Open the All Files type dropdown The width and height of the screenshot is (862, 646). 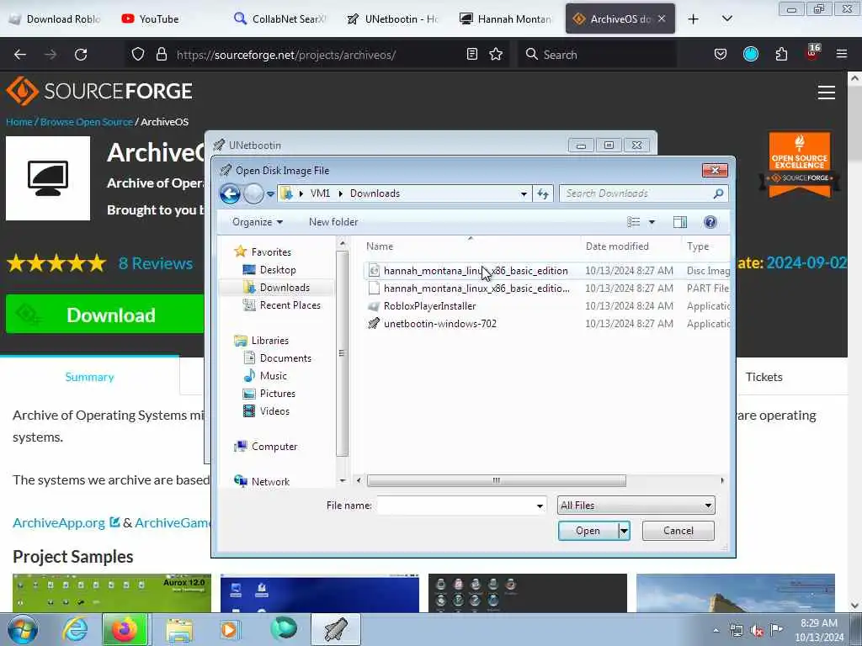pos(636,506)
